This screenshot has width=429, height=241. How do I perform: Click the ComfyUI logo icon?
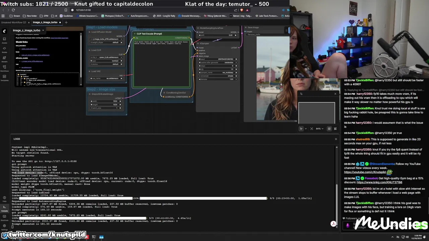pyautogui.click(x=4, y=31)
